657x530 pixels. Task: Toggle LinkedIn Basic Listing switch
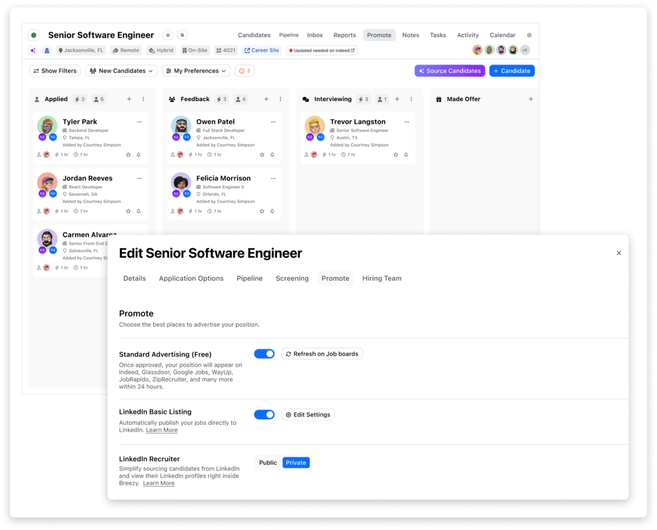click(x=265, y=415)
